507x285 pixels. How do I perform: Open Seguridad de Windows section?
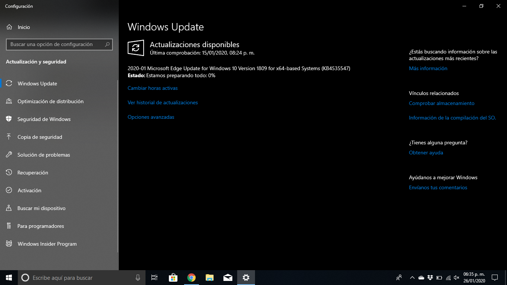(x=59, y=119)
